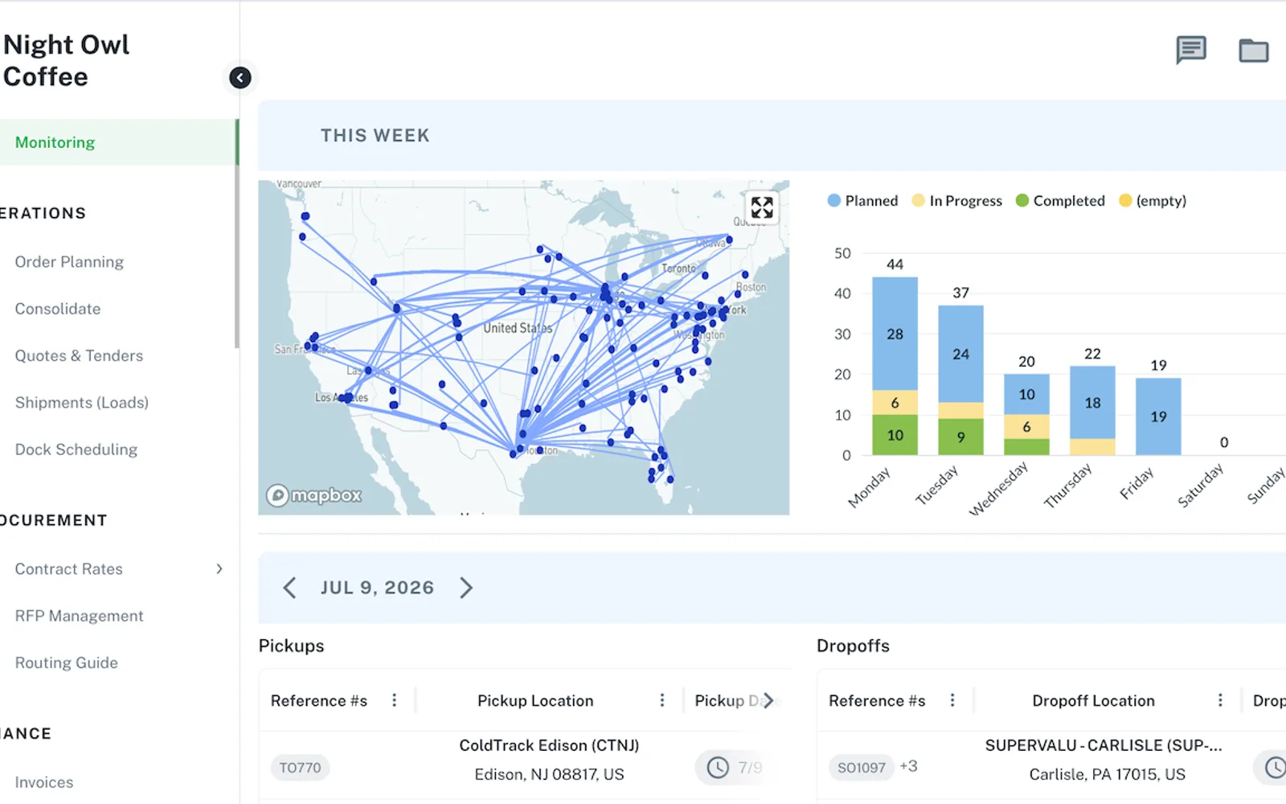Open Dock Scheduling
Screen dimensions: 1286x804
tap(76, 449)
